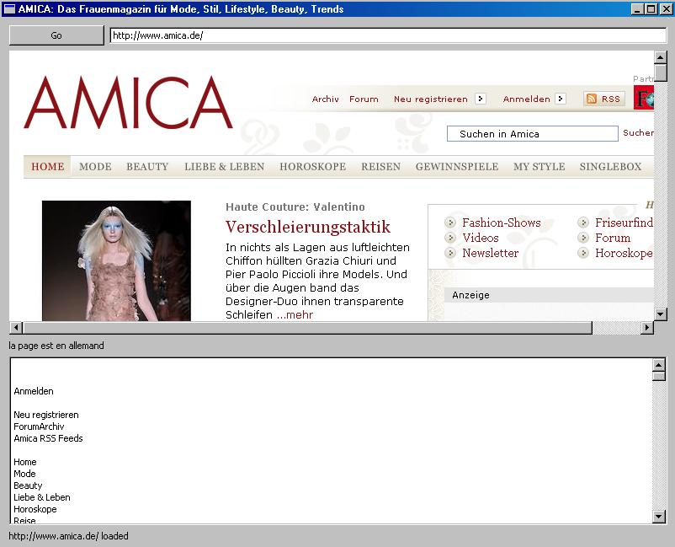This screenshot has height=547, width=675.
Task: Click bullet icon beside right-column Horoskope link
Action: [x=583, y=253]
